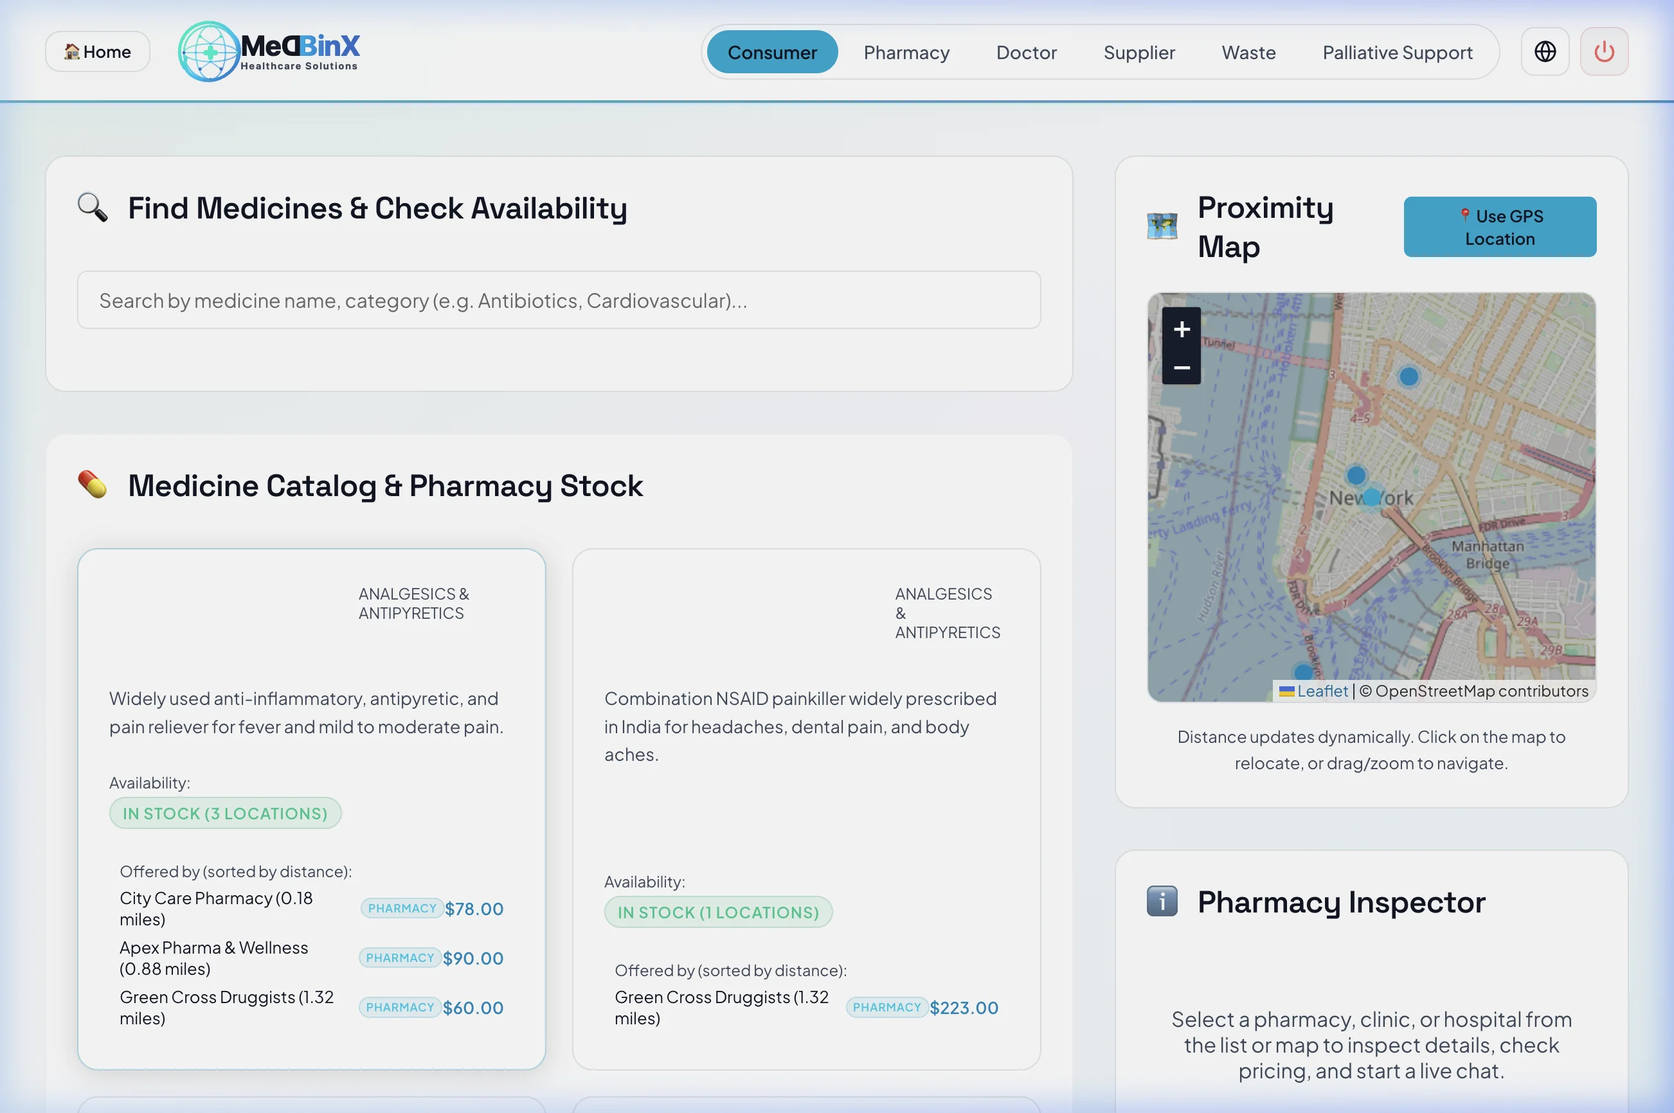Zoom in on the proximity map

[1182, 328]
